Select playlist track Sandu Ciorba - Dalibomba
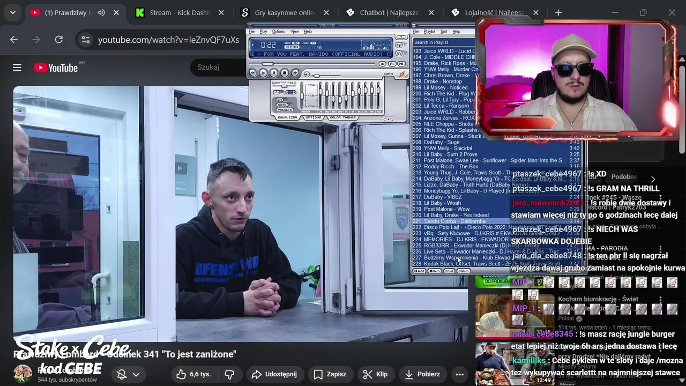 click(496, 221)
